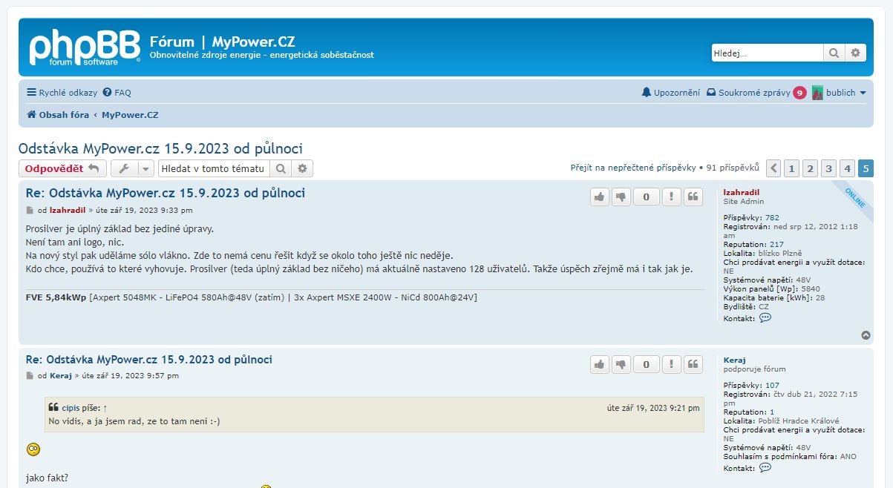Click the confused smiley in Keraj's post
The image size is (893, 488).
pos(33,449)
